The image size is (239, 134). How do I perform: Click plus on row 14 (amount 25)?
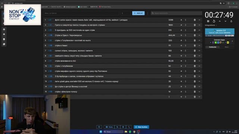pos(181,87)
